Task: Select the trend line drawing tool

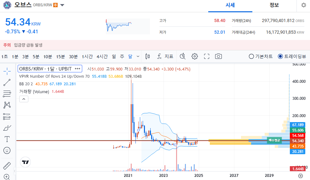Action: pyautogui.click(x=7, y=82)
